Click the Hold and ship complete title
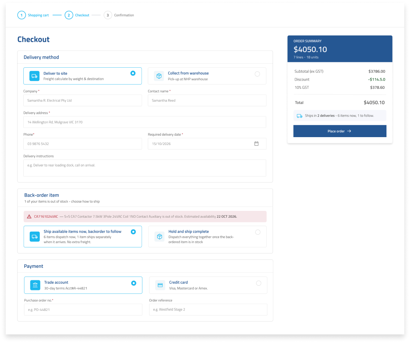 tap(189, 232)
